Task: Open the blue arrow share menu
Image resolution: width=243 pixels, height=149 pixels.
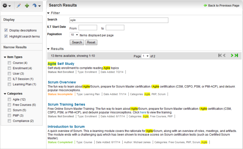Action: point(36,6)
